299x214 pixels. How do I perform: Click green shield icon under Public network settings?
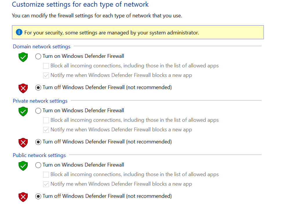pyautogui.click(x=23, y=166)
